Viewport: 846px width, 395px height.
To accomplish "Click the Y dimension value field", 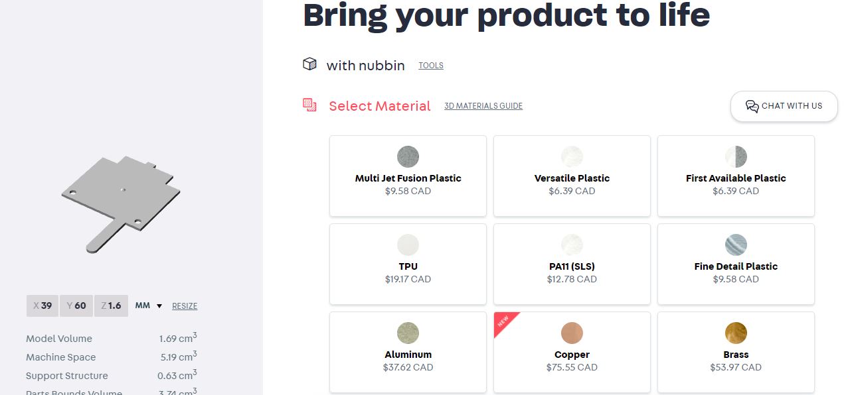I will tap(76, 306).
